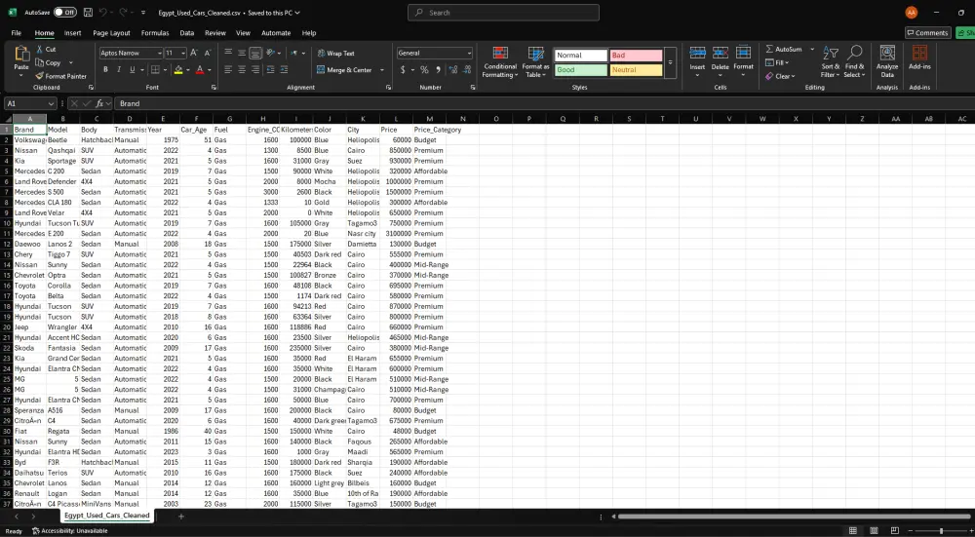This screenshot has height=537, width=975.
Task: Switch to the Data tab
Action: pyautogui.click(x=186, y=33)
